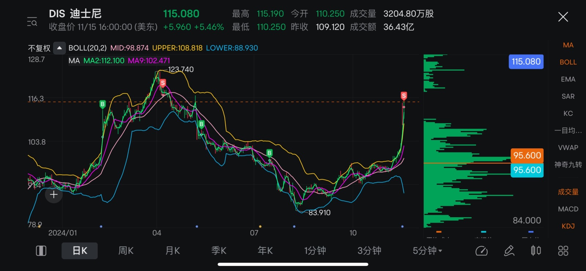The image size is (586, 271).
Task: Toggle the MA indicator
Action: [x=568, y=45]
